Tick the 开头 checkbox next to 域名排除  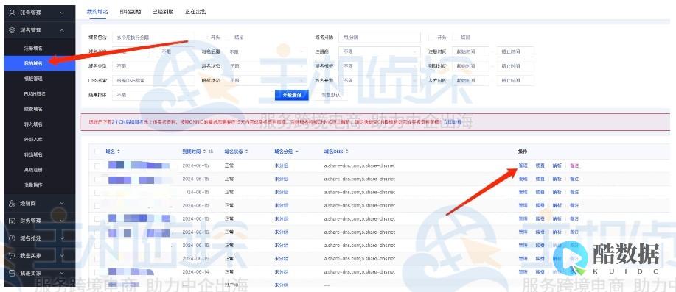click(431, 38)
